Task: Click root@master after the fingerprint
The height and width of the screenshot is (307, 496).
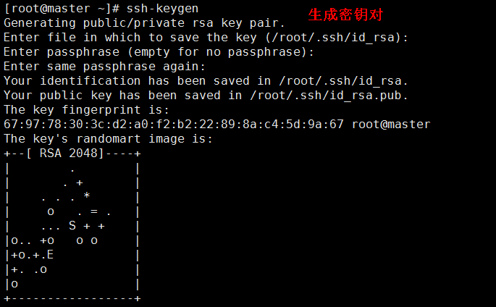Action: coord(391,125)
